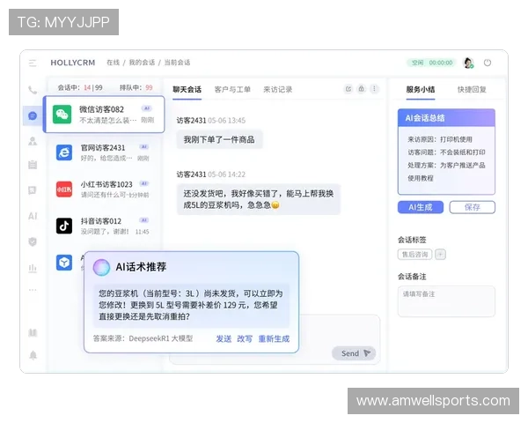
Task: Click the AI生成 button
Action: pos(421,207)
